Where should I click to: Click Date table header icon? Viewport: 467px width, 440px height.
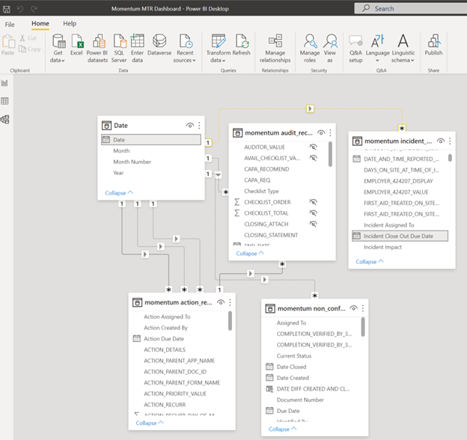pyautogui.click(x=106, y=126)
